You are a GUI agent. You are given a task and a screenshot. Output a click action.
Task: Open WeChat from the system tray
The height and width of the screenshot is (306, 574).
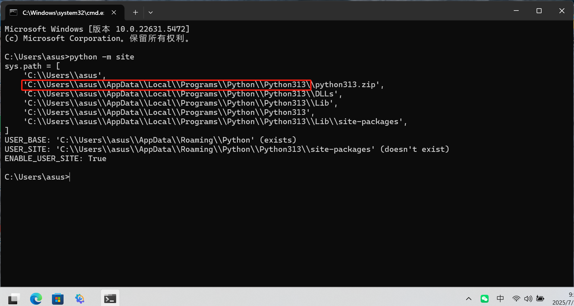tap(484, 298)
